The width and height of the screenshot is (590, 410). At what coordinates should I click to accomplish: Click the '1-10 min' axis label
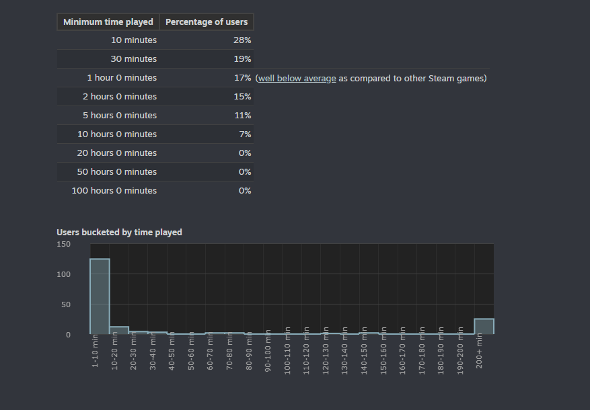95,351
